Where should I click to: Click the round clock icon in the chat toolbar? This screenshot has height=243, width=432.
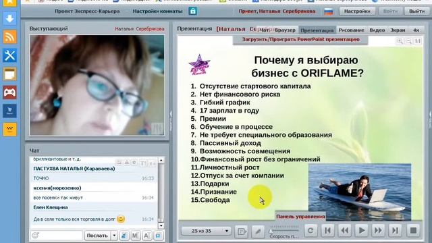[134, 162]
